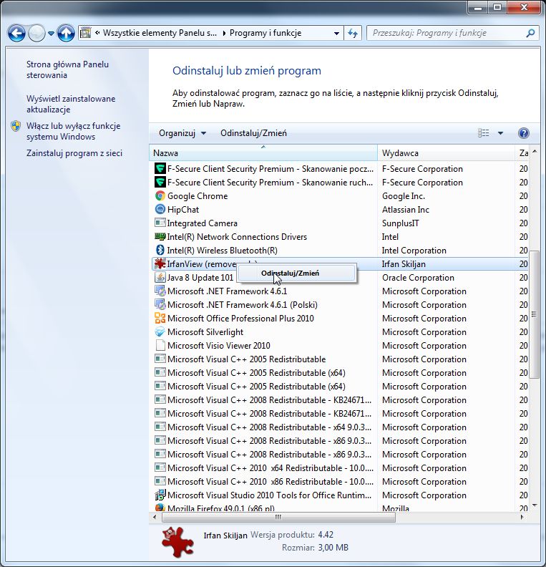Click the Mozilla Firefox icon in list
Screen dimensions: 546x567
tap(160, 508)
